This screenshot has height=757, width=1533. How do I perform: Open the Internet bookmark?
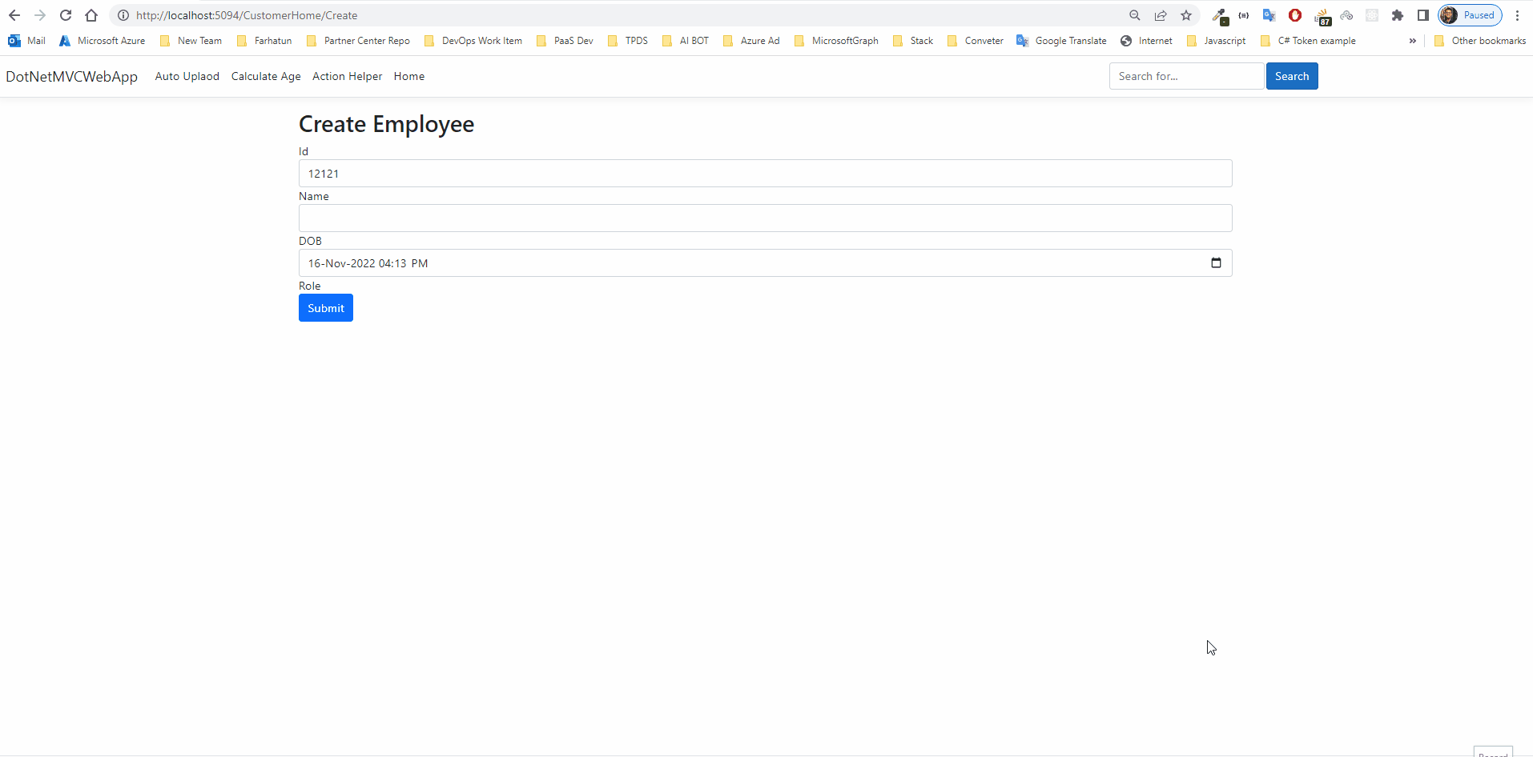tap(1146, 41)
